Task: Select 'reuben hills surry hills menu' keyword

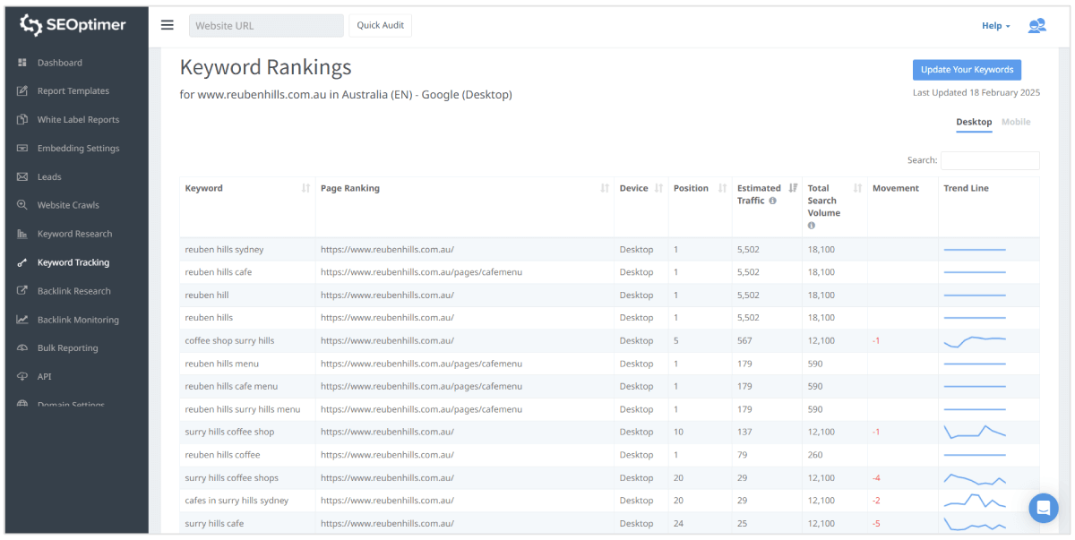Action: coord(243,409)
